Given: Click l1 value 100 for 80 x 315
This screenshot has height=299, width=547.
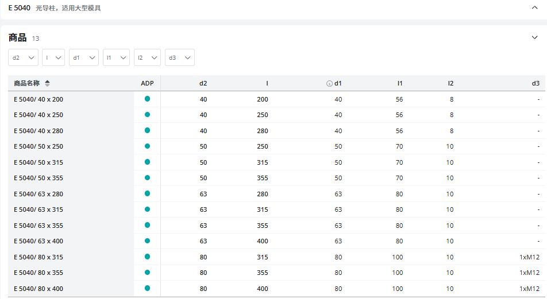Looking at the screenshot, I should coord(398,257).
